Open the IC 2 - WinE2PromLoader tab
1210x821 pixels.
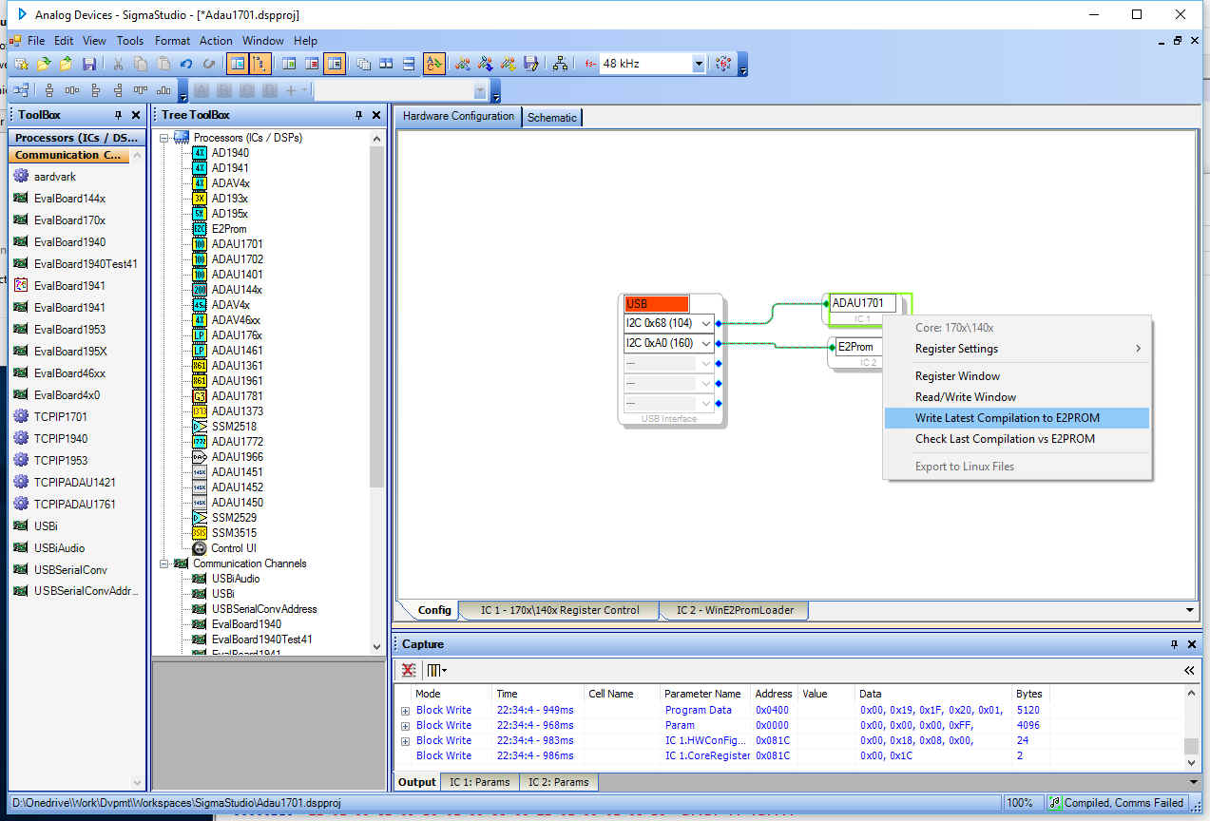[735, 610]
